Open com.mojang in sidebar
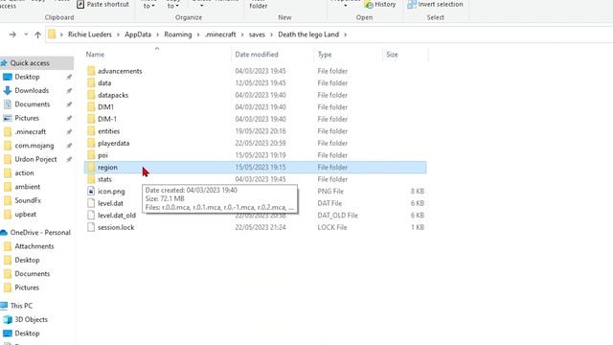This screenshot has height=345, width=613. 34,145
